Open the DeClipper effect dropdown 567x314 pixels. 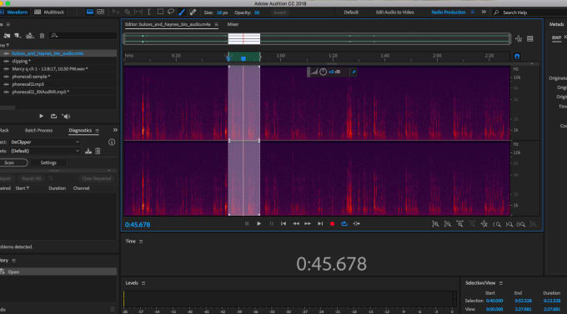(45, 142)
